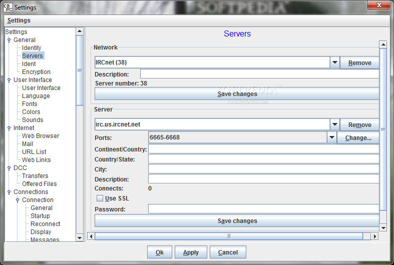Select Transfers under DCC
The width and height of the screenshot is (394, 265).
35,176
